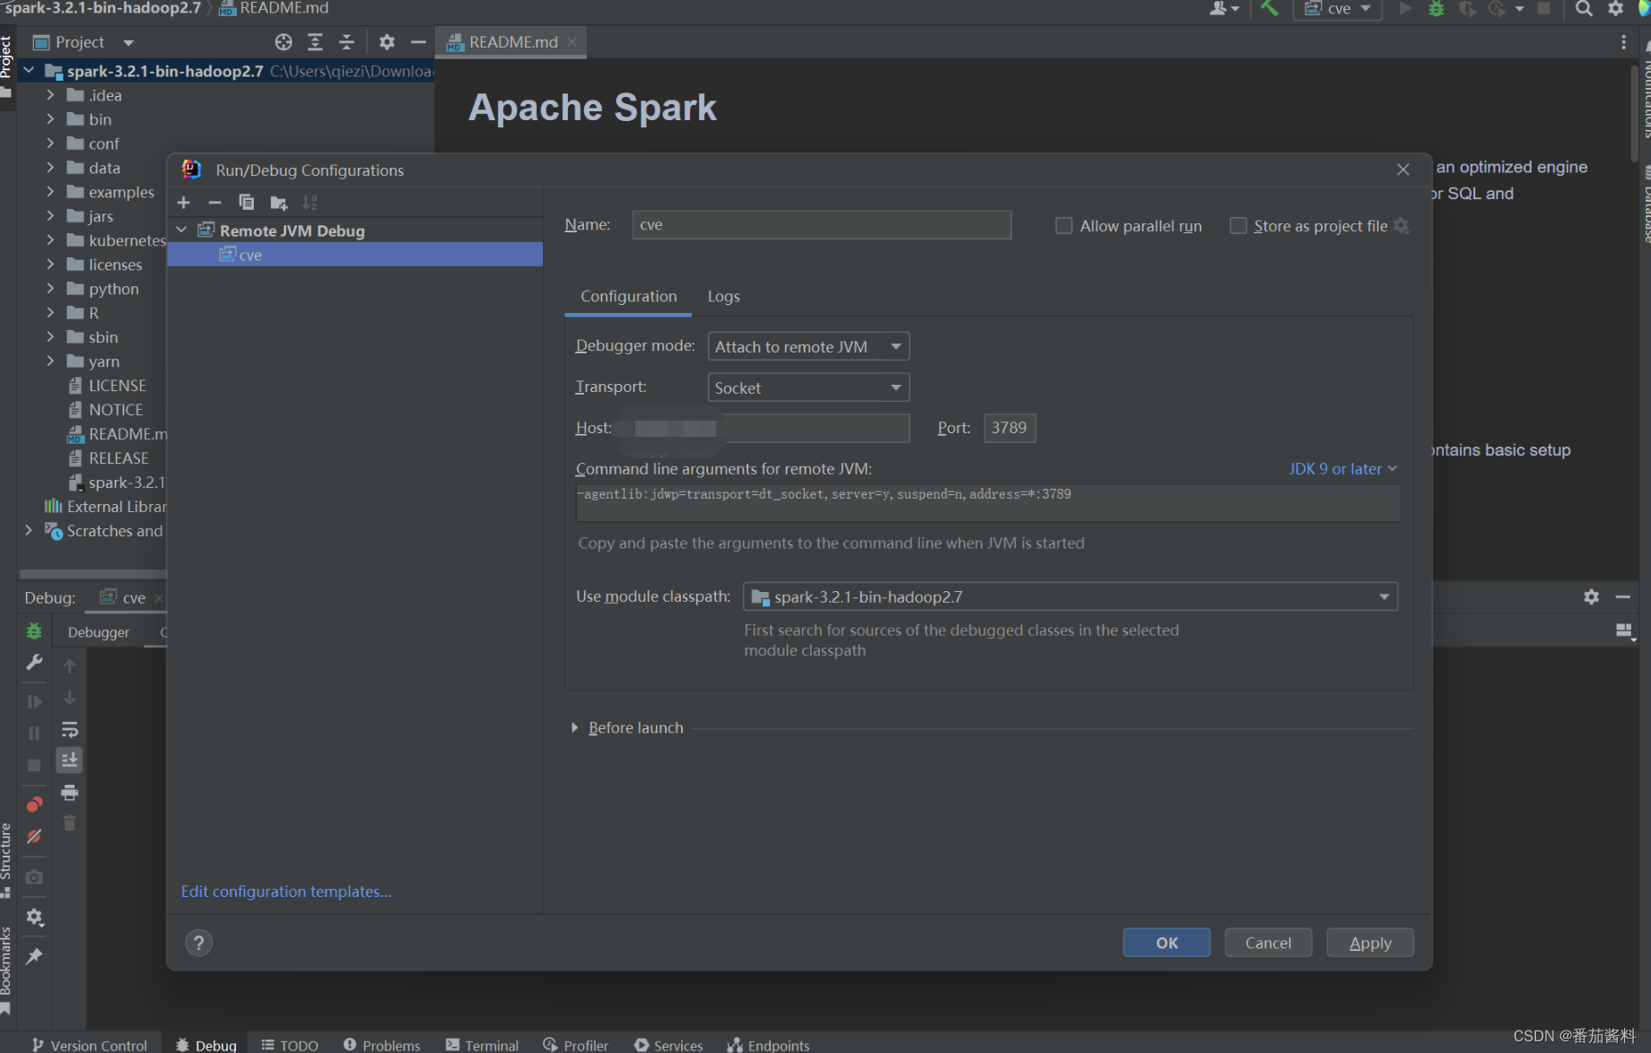Click the Port field showing 3789
Screen dimensions: 1651x1053
(x=1009, y=428)
